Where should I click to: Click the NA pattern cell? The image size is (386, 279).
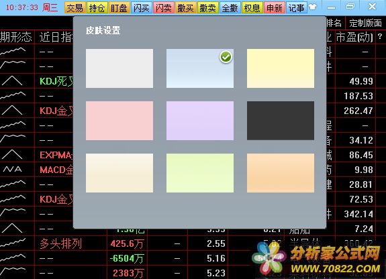(x=12, y=169)
